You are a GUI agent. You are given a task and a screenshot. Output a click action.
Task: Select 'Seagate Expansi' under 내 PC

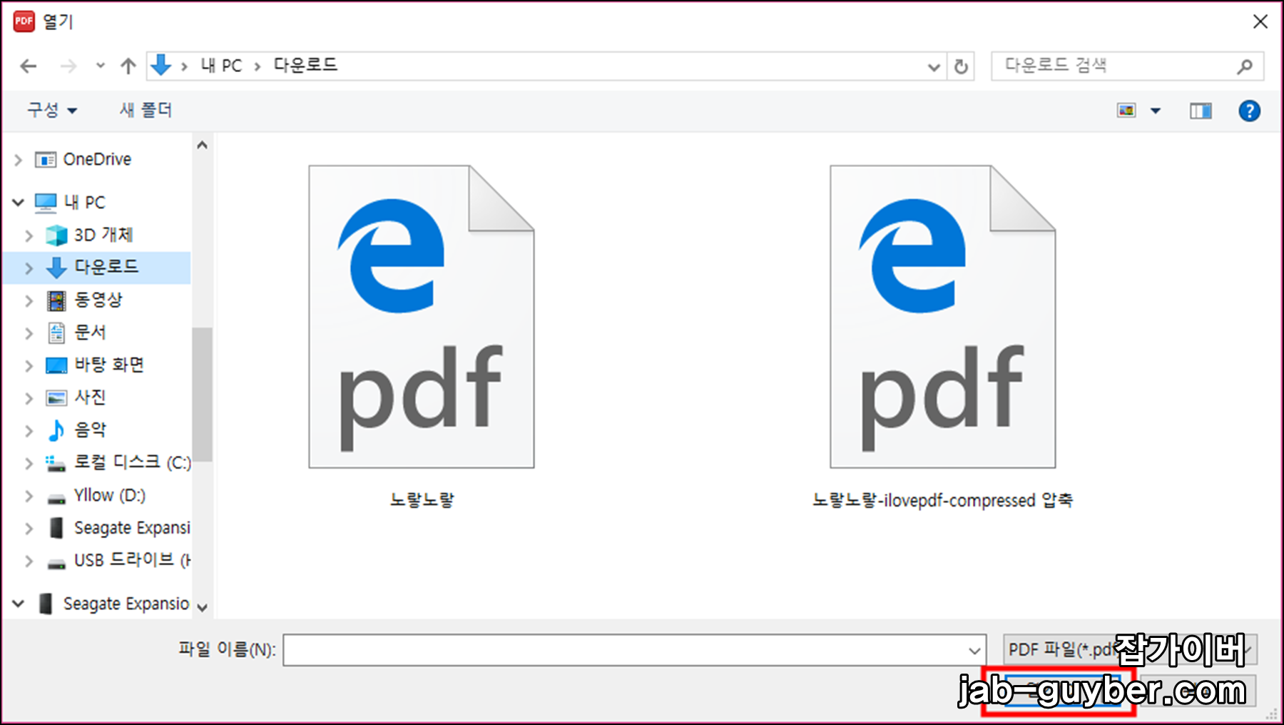tap(132, 527)
